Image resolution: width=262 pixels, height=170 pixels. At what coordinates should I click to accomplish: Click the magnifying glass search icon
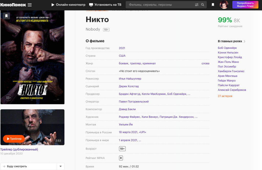(x=203, y=5)
